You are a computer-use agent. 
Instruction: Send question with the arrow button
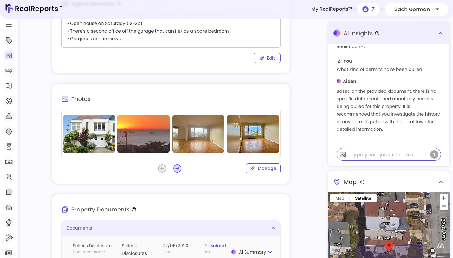pyautogui.click(x=434, y=154)
